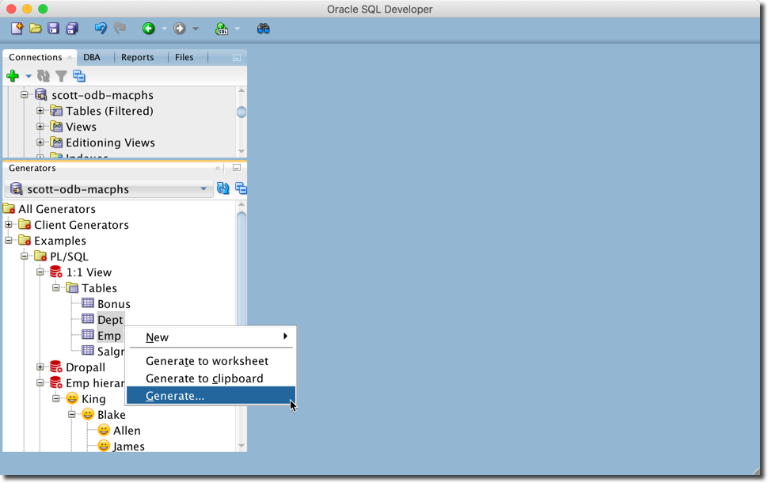Select the Blake employee node

(x=111, y=415)
